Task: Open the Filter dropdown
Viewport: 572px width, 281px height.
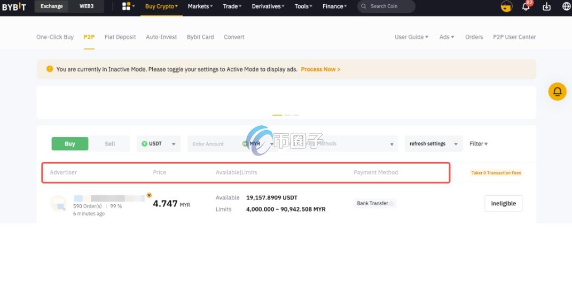Action: pos(478,144)
